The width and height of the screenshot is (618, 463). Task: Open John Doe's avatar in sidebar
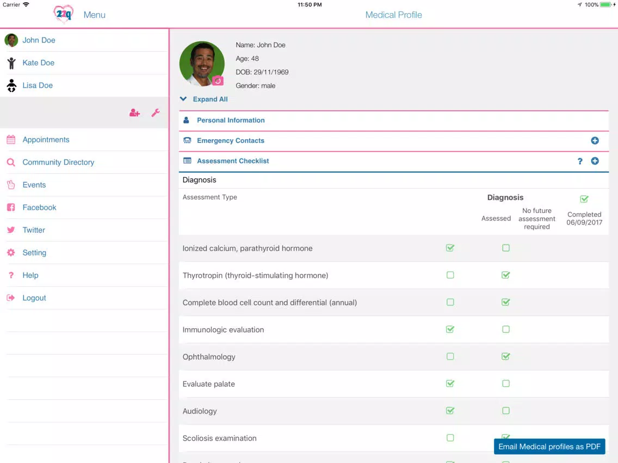(11, 40)
